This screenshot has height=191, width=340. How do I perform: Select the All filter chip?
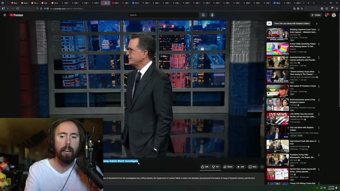pyautogui.click(x=269, y=23)
